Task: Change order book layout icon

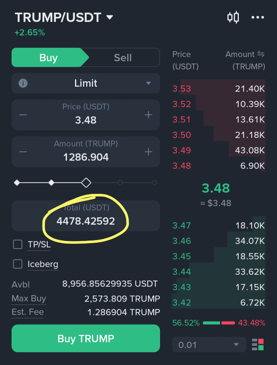Action: (258, 345)
